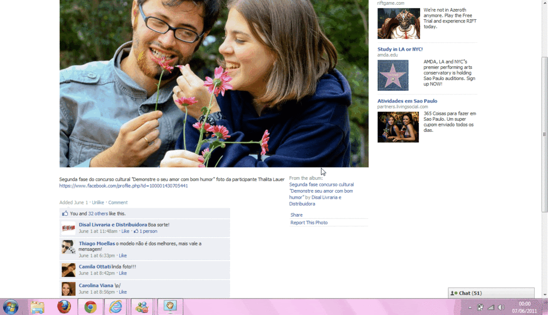Click Comment link below the photo
The image size is (548, 315).
[x=118, y=203]
